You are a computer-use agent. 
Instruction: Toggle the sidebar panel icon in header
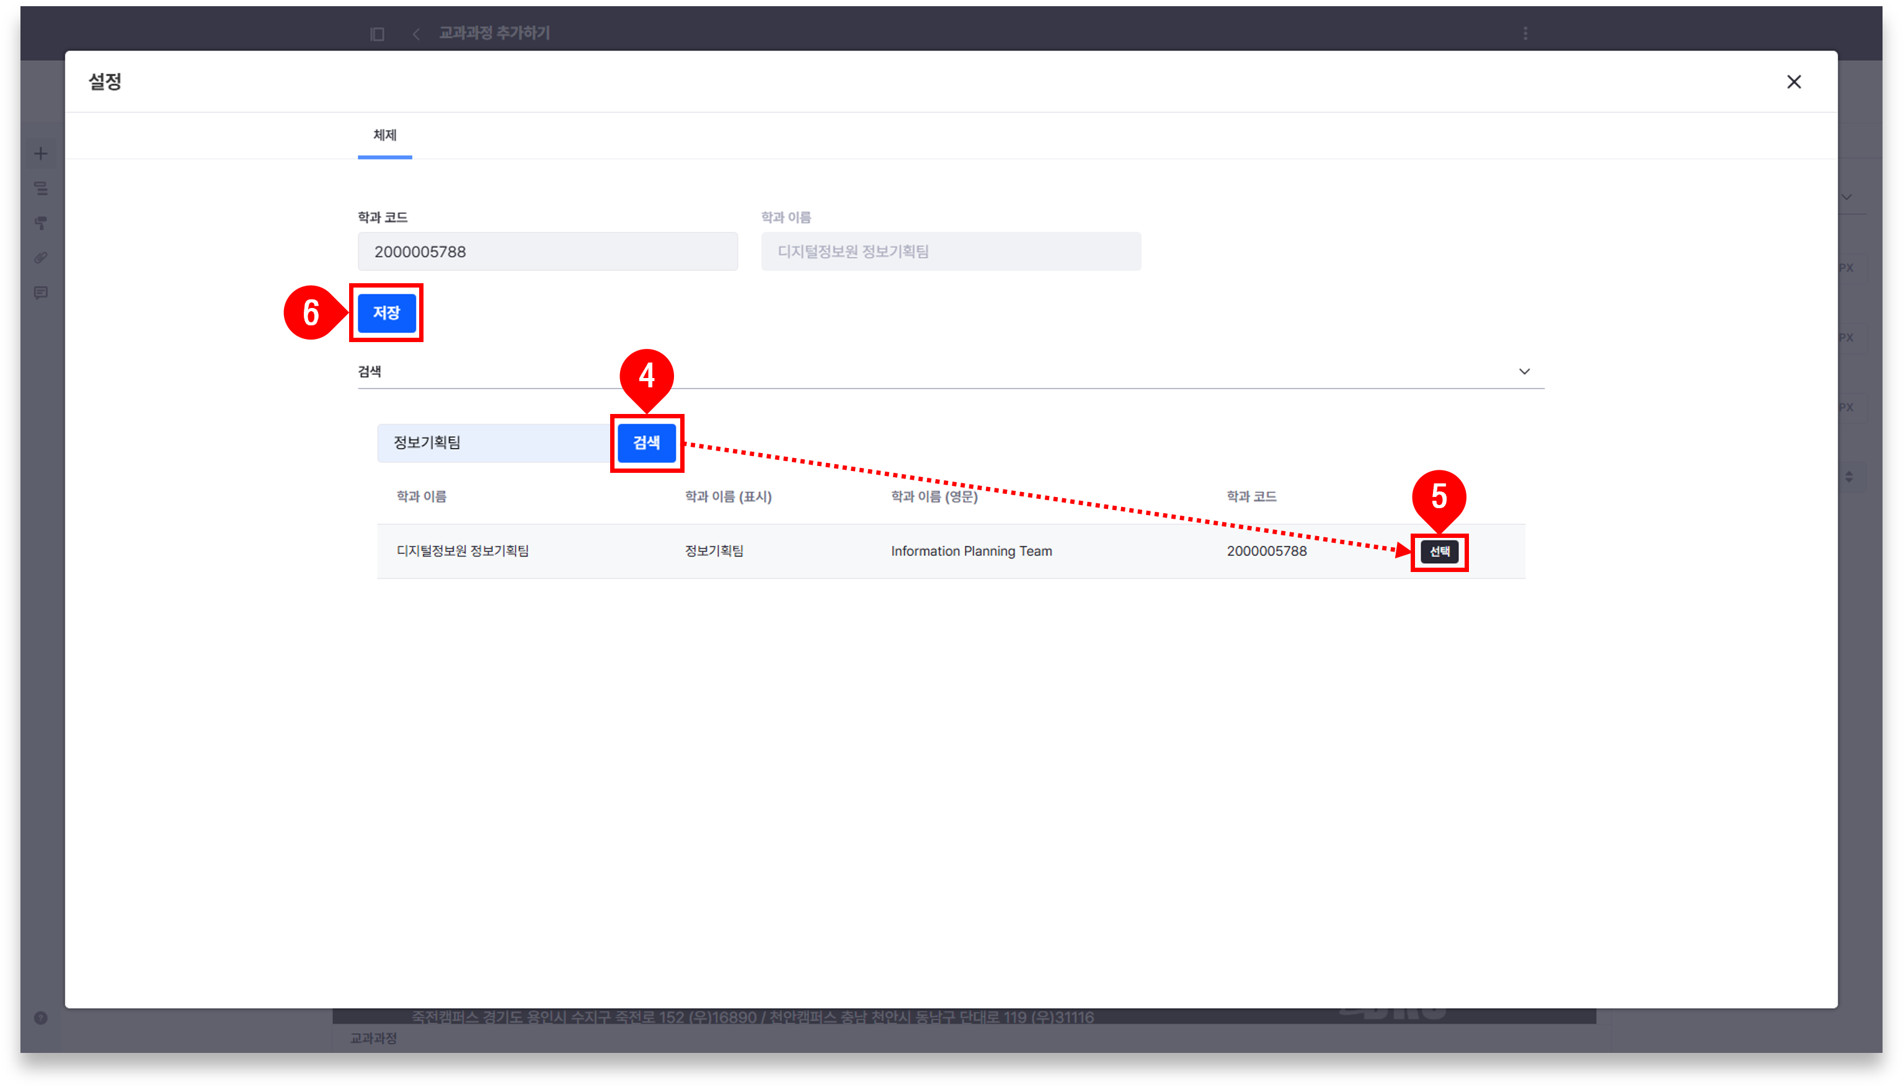point(377,33)
